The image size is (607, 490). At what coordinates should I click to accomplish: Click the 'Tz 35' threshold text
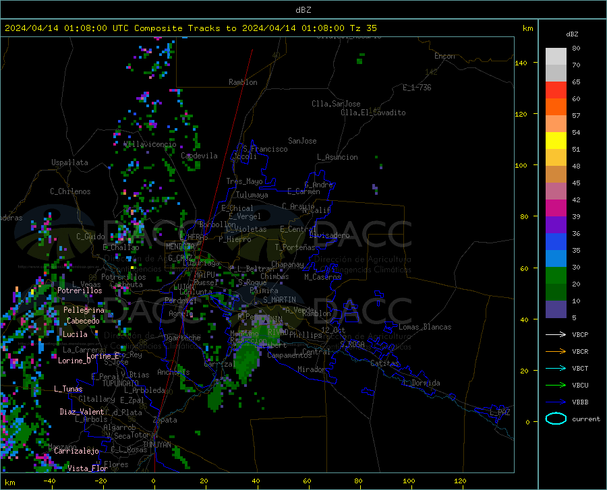pos(363,28)
